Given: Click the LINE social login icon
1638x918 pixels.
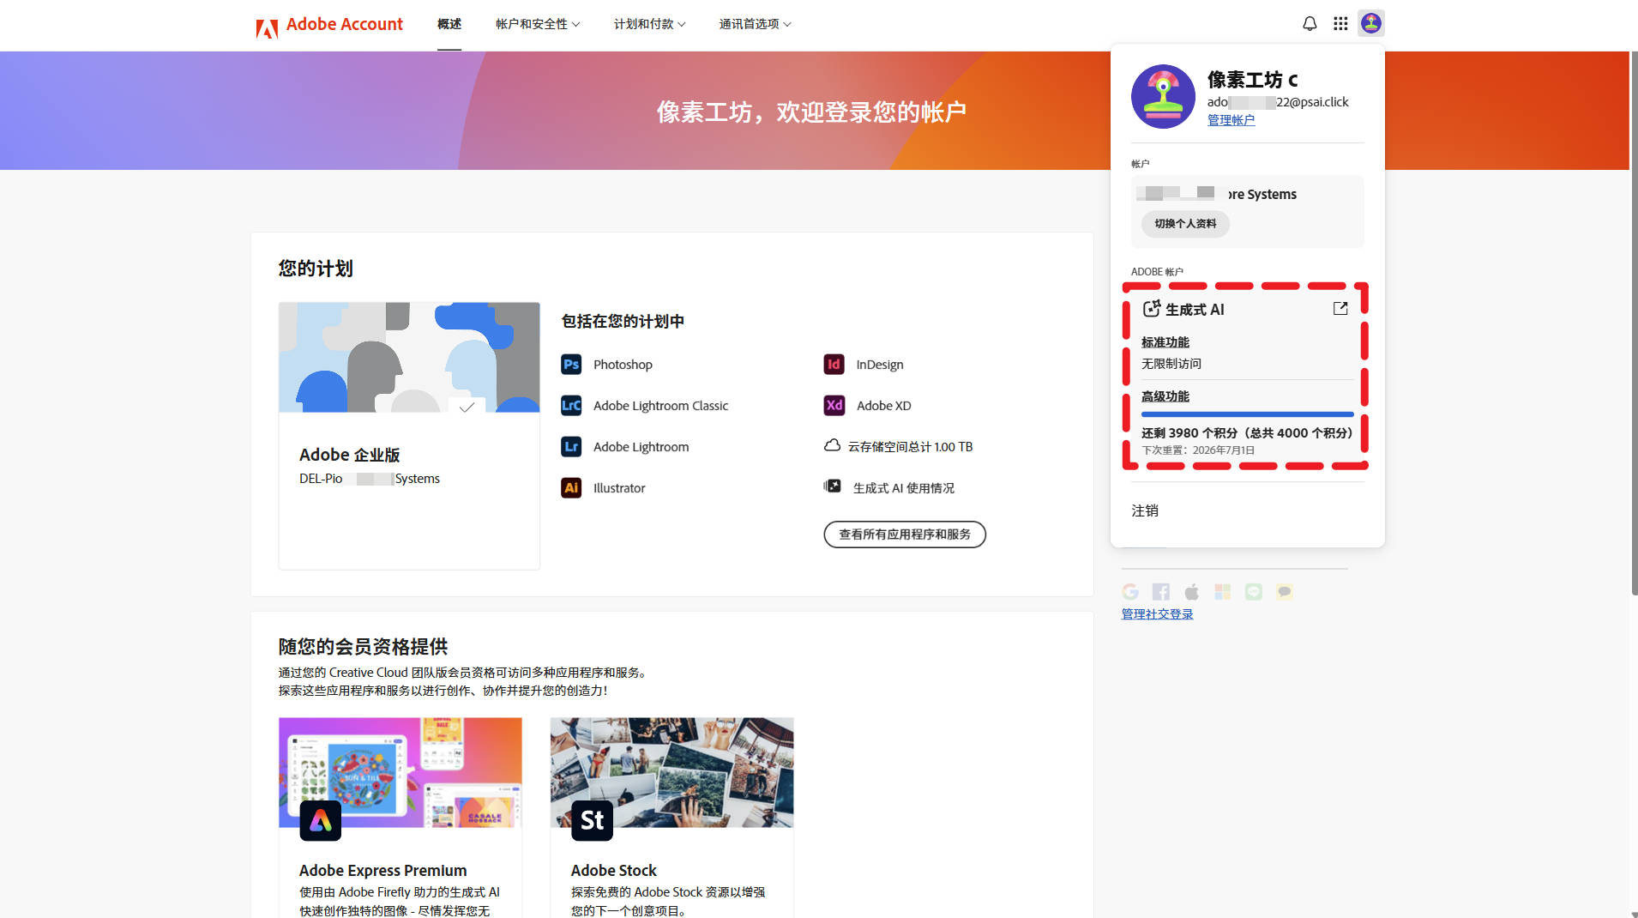Looking at the screenshot, I should 1254,591.
